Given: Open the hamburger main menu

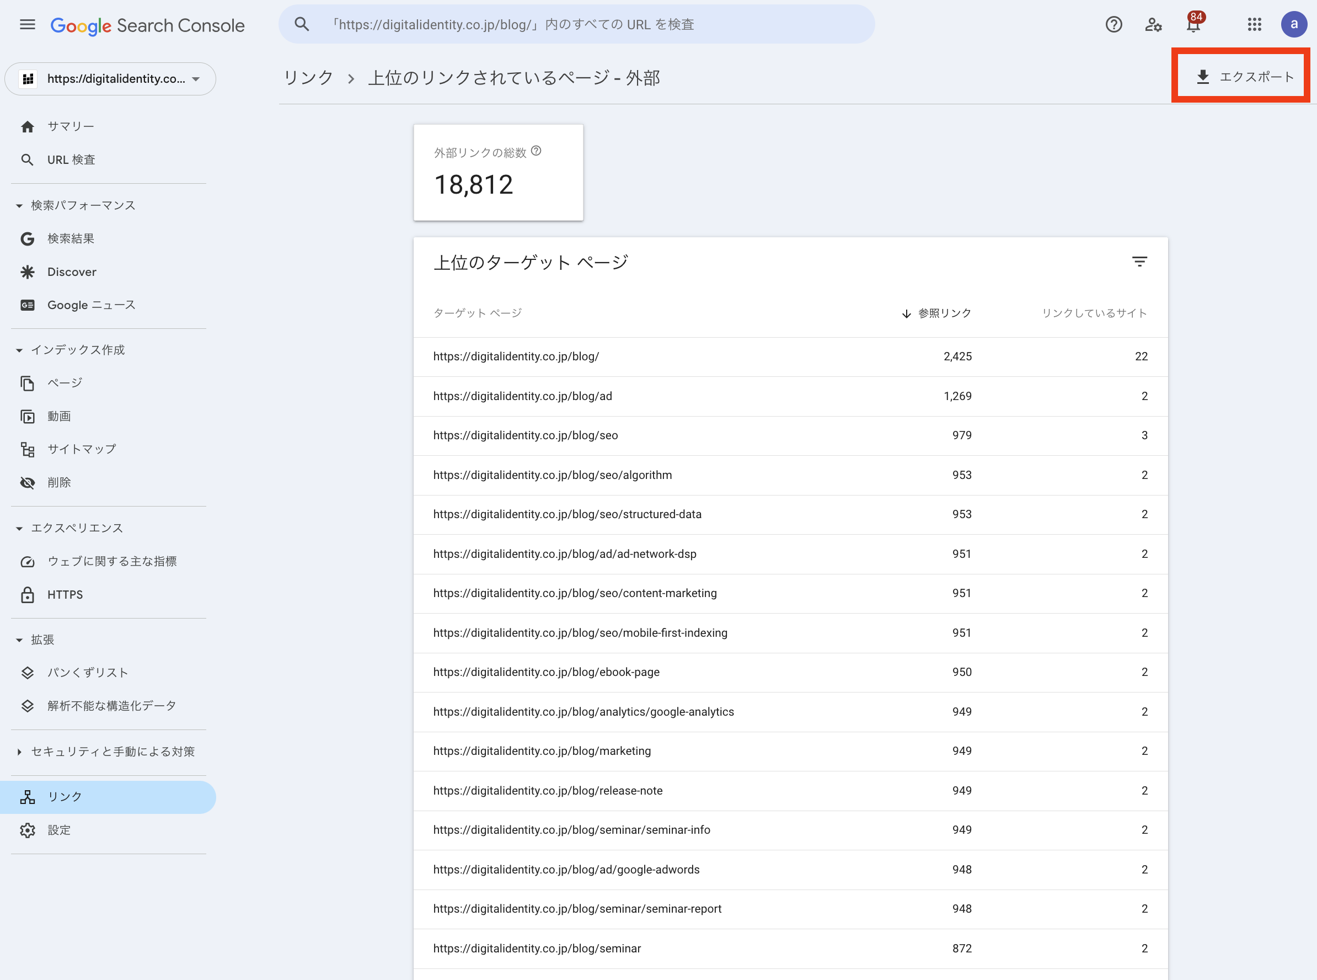Looking at the screenshot, I should 27,24.
